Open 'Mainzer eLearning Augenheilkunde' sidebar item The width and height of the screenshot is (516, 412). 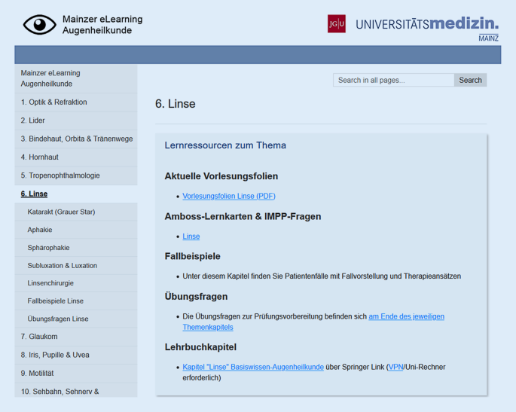tap(76, 78)
